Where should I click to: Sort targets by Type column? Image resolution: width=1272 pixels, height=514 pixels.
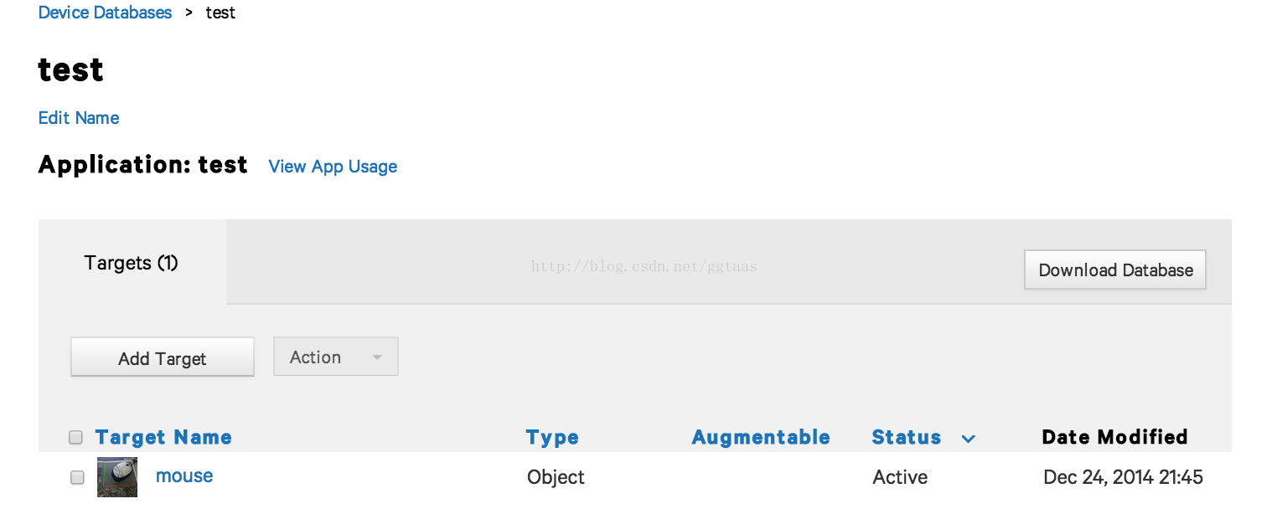click(552, 437)
